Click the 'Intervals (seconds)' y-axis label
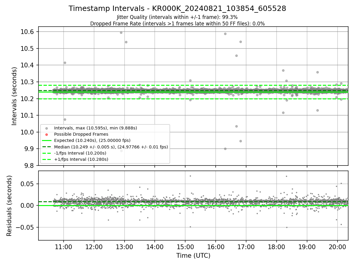The image size is (355, 266). 14,96
